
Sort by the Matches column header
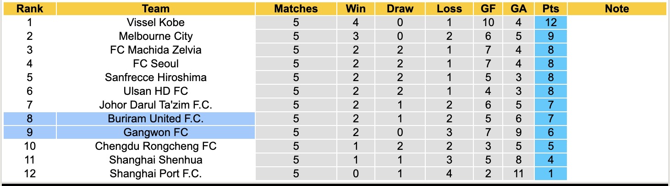296,9
